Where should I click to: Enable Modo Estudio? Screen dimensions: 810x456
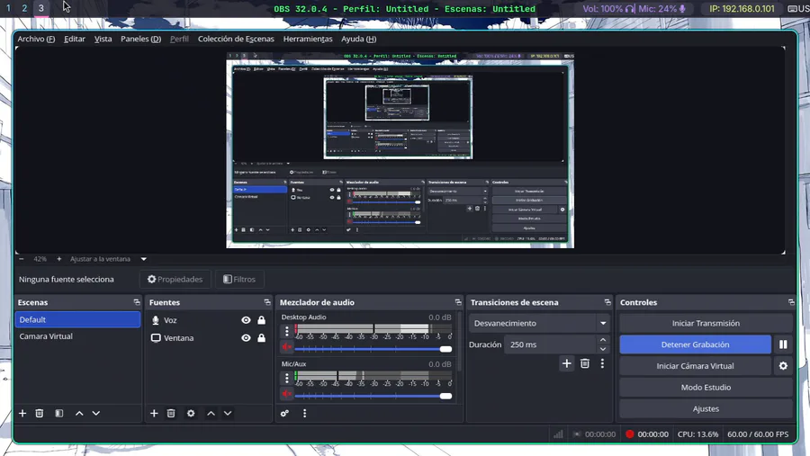706,388
